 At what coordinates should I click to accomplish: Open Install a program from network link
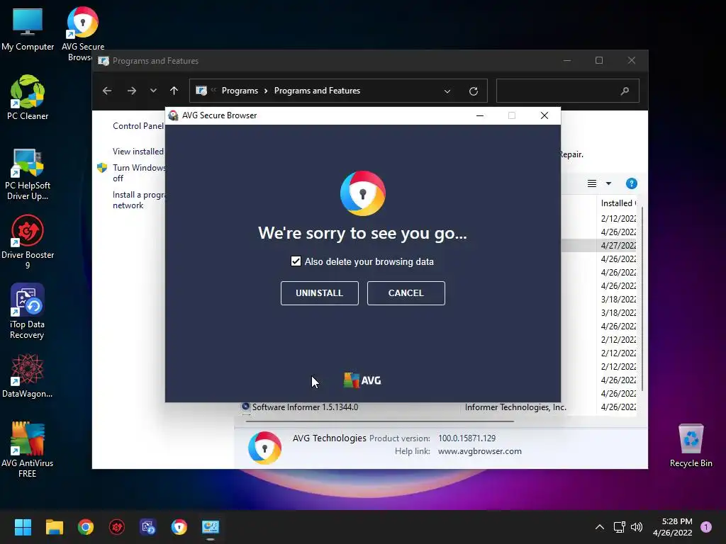pyautogui.click(x=138, y=200)
